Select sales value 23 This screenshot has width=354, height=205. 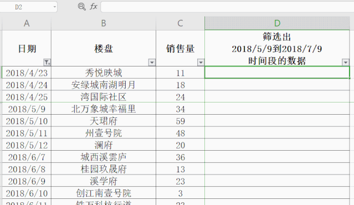point(180,181)
